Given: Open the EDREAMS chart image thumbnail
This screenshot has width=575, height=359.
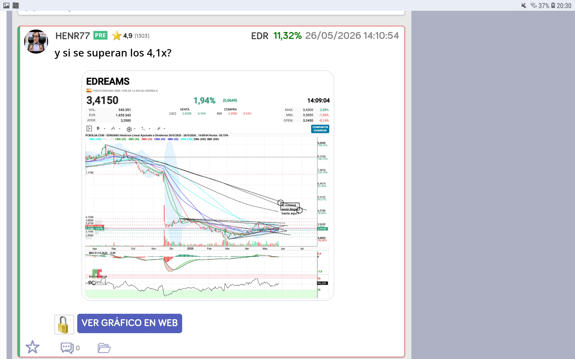Looking at the screenshot, I should [x=208, y=185].
